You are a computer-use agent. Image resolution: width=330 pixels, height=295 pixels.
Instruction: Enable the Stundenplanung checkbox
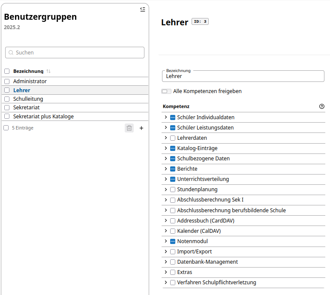(173, 190)
